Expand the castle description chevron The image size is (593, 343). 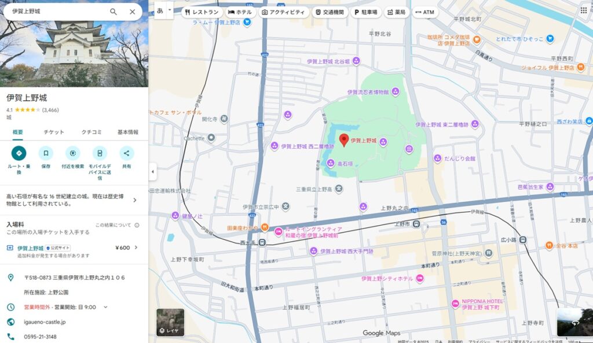click(x=135, y=200)
